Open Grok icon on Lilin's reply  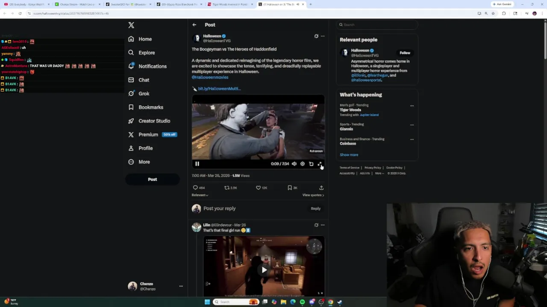(x=316, y=225)
